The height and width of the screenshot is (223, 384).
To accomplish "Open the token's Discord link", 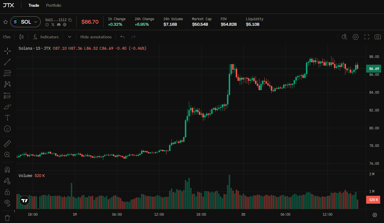I will point(59,25).
